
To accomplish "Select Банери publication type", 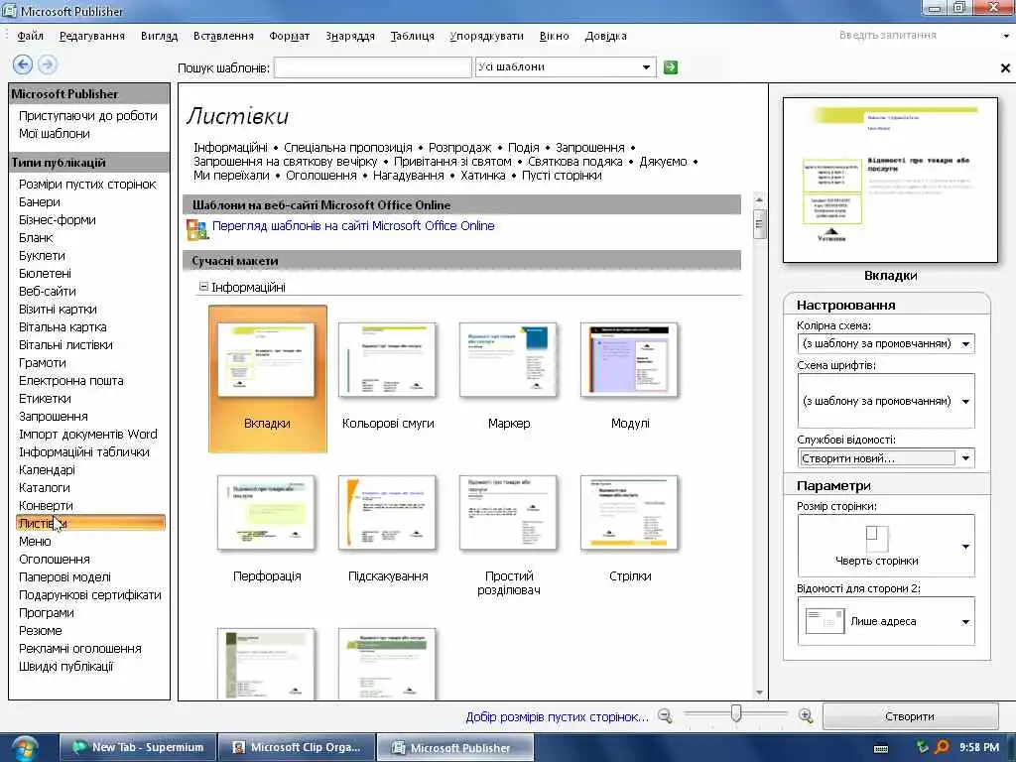I will (x=40, y=202).
